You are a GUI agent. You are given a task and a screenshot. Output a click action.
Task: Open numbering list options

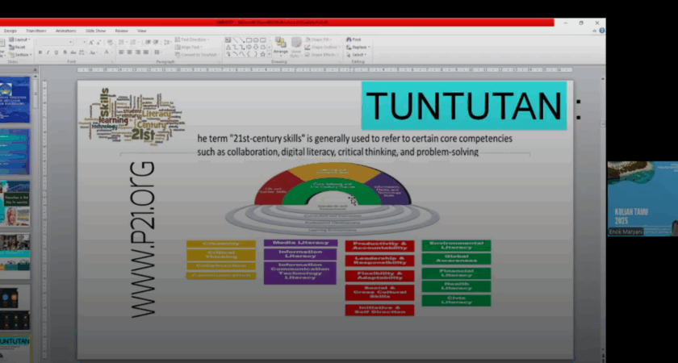135,42
